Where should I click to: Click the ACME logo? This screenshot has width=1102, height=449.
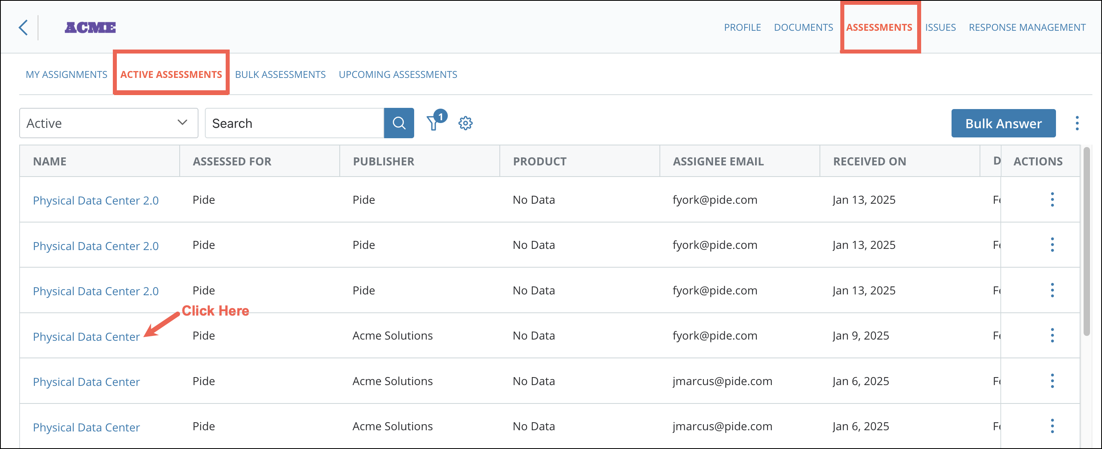pos(90,28)
